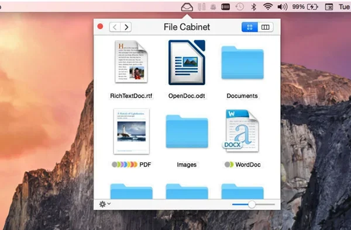Click the Time Machine clock icon
The width and height of the screenshot is (351, 230).
(x=239, y=7)
